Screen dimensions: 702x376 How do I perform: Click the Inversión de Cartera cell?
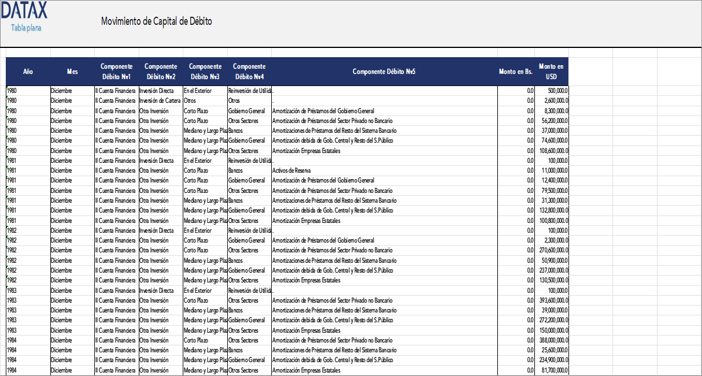pos(161,100)
